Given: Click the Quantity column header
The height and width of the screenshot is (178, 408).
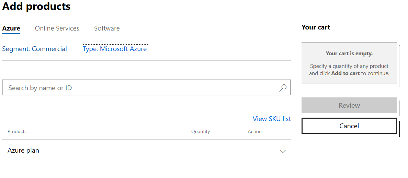Looking at the screenshot, I should point(201,132).
